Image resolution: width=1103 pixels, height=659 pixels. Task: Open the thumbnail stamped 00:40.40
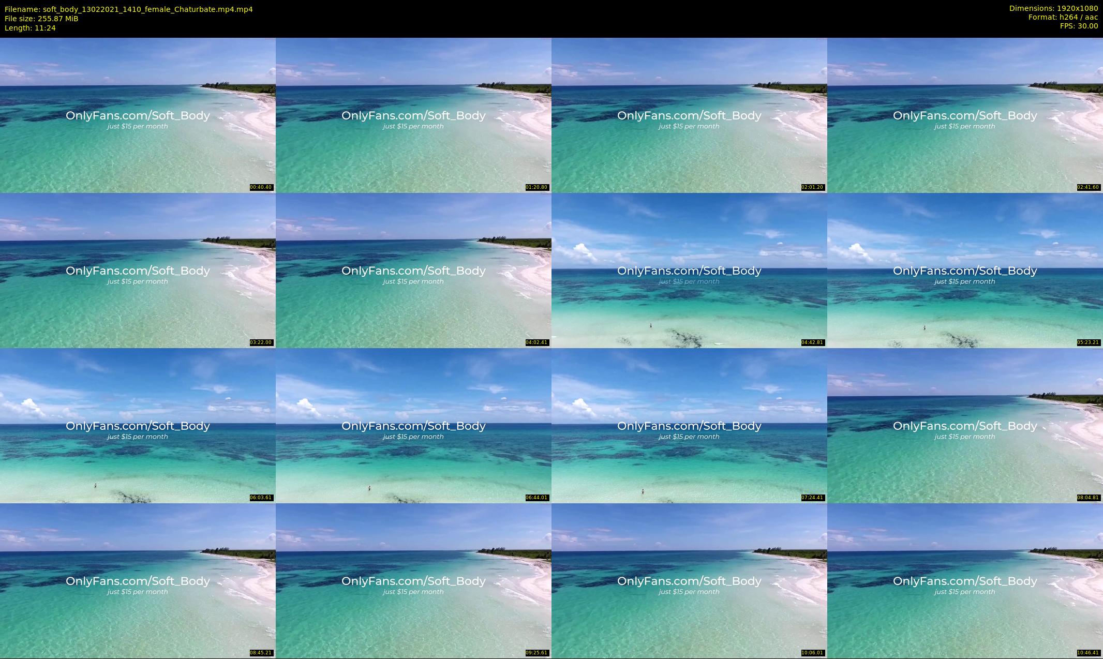(x=138, y=115)
